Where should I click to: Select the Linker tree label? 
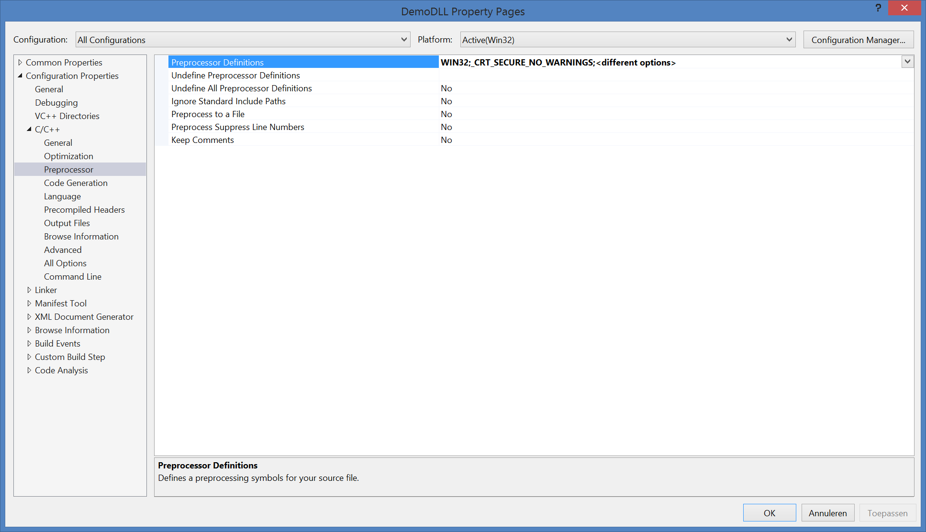pyautogui.click(x=46, y=290)
